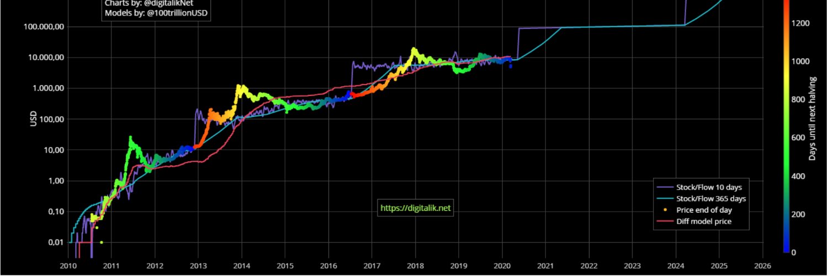Click the 2026 x-axis label
The image size is (828, 276).
point(762,267)
